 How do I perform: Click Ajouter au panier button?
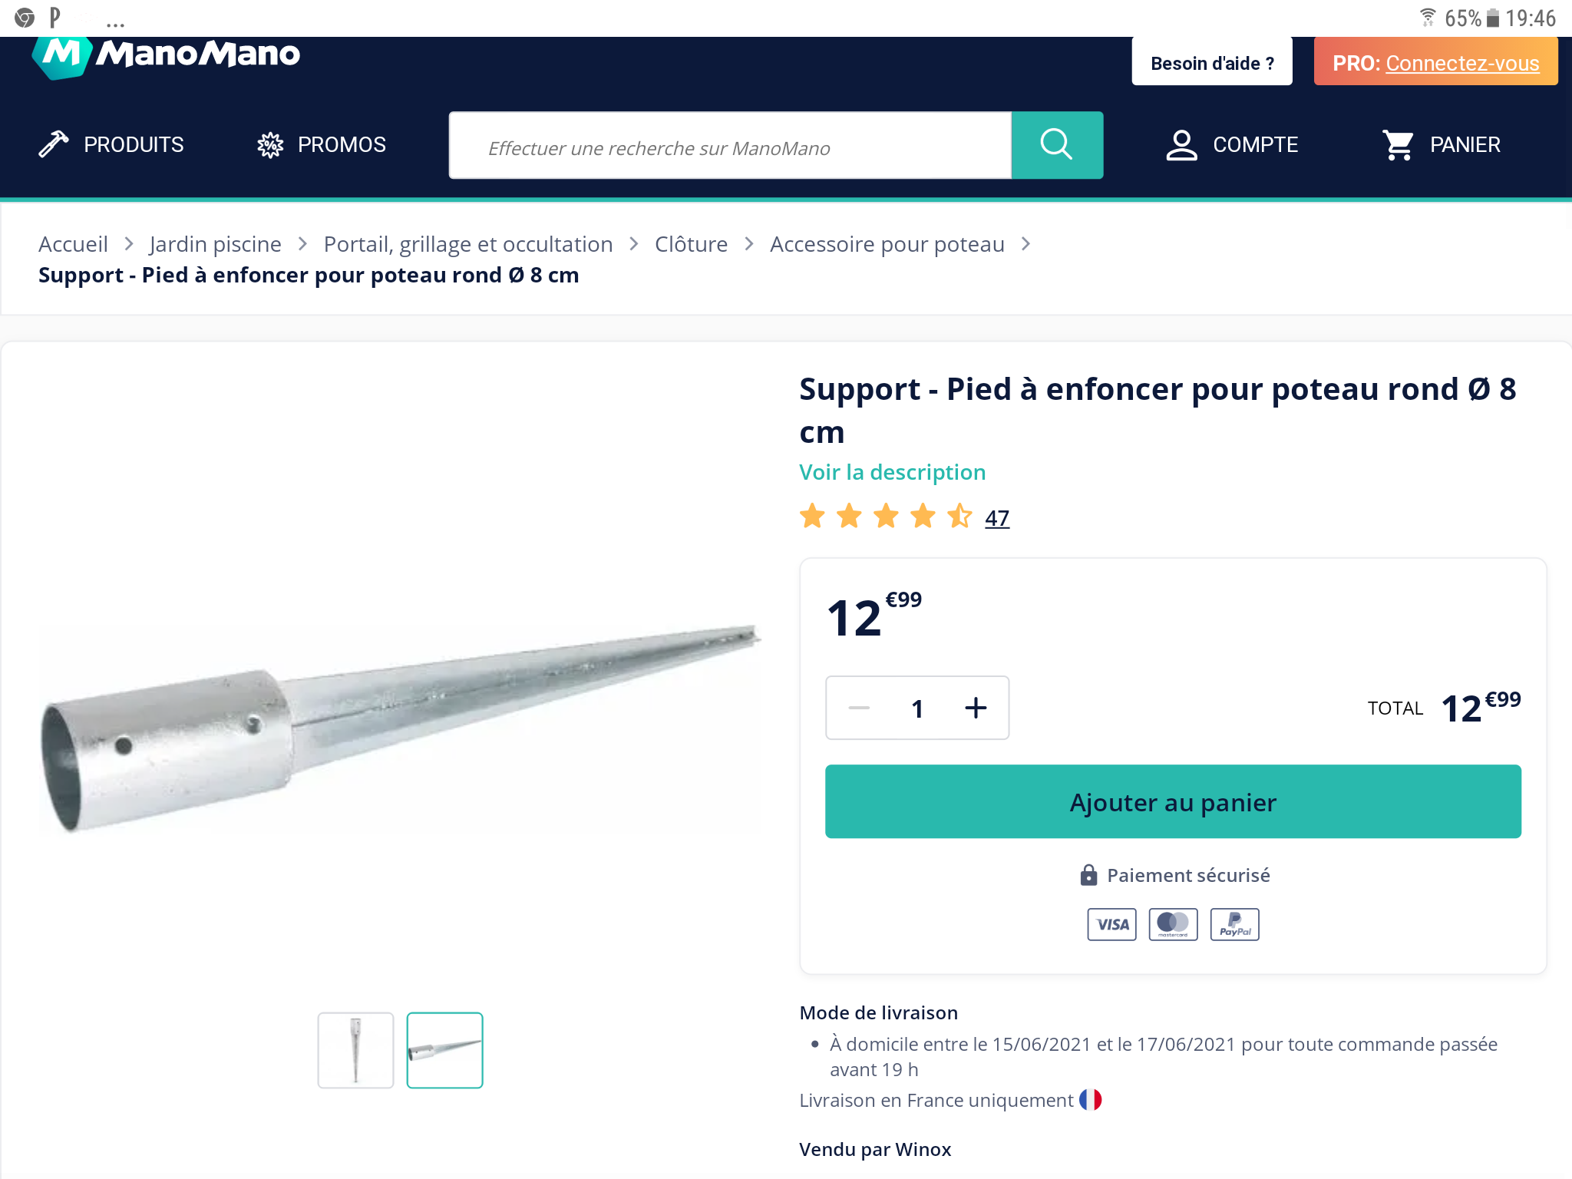pos(1173,801)
